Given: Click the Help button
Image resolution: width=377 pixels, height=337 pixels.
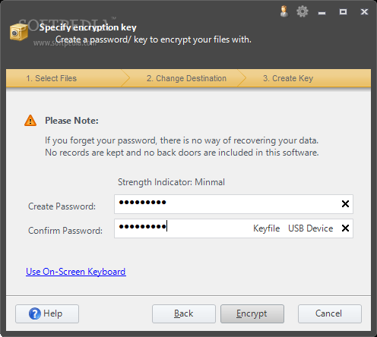Looking at the screenshot, I should (47, 313).
